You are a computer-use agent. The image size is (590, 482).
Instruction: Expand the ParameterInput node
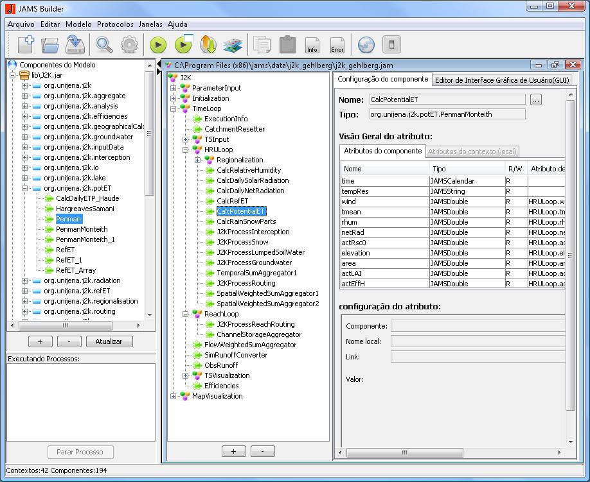coord(174,88)
